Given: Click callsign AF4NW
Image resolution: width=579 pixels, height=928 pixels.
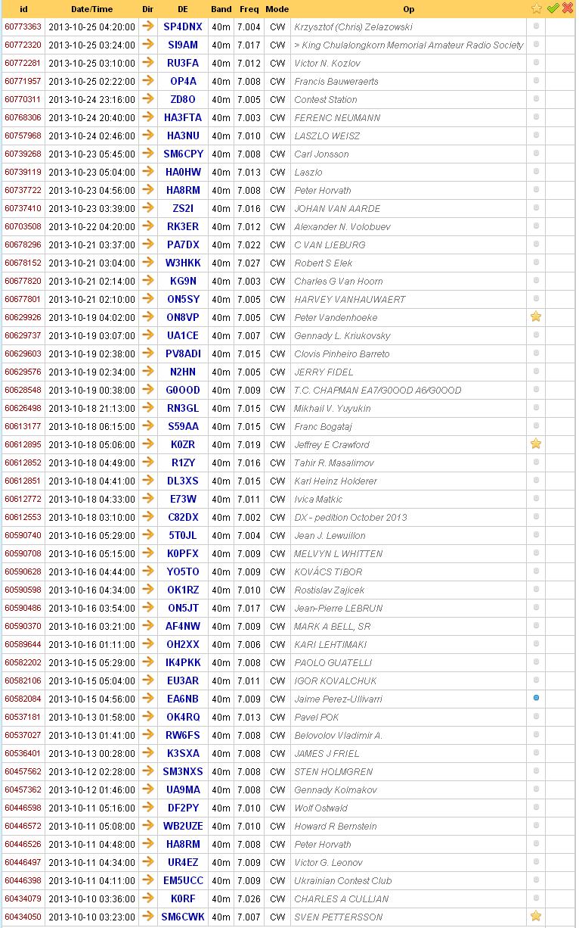Looking at the screenshot, I should pos(183,626).
